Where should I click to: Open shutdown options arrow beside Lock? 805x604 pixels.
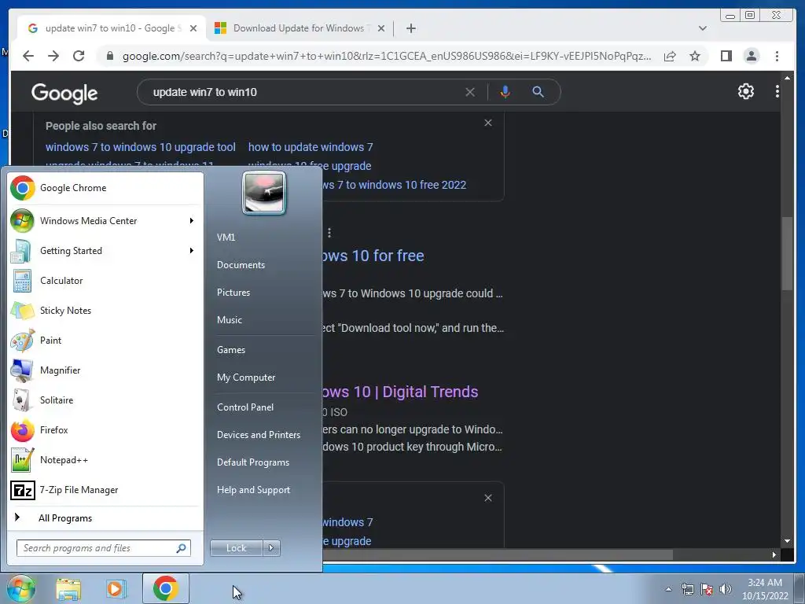(271, 548)
